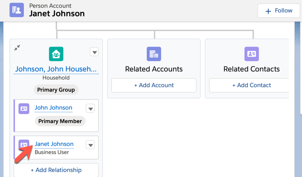Expand the John Johnson member dropdown
302x177 pixels.
[90, 108]
